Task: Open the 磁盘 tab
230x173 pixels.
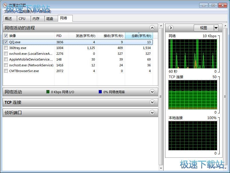Action: pyautogui.click(x=51, y=19)
